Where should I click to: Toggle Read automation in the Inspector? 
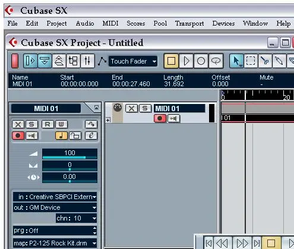[x=48, y=124]
